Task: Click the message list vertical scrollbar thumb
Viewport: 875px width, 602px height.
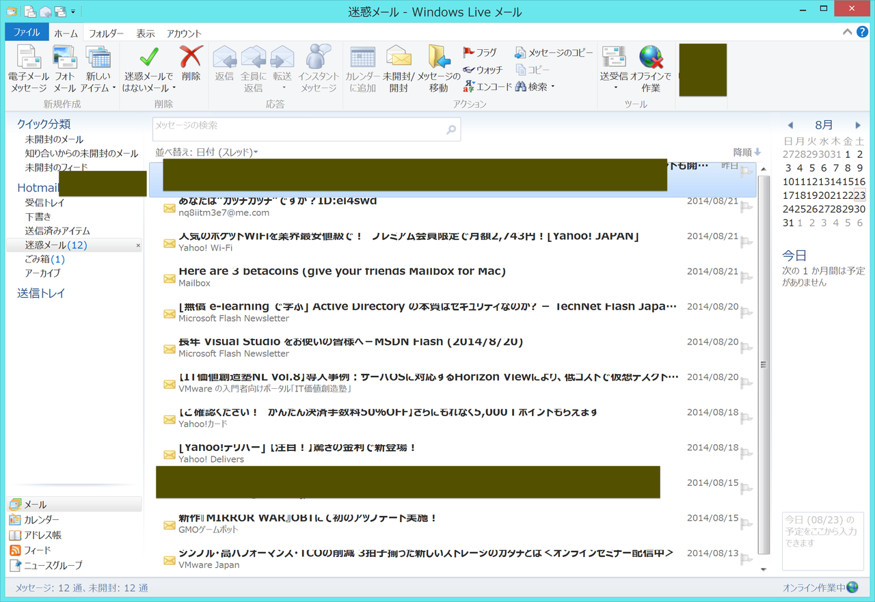Action: (x=764, y=364)
